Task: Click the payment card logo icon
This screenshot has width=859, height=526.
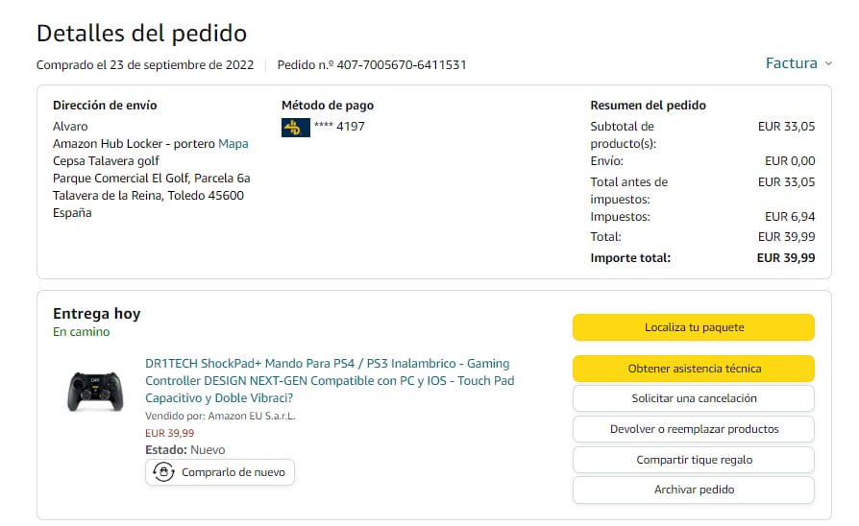Action: (x=295, y=127)
